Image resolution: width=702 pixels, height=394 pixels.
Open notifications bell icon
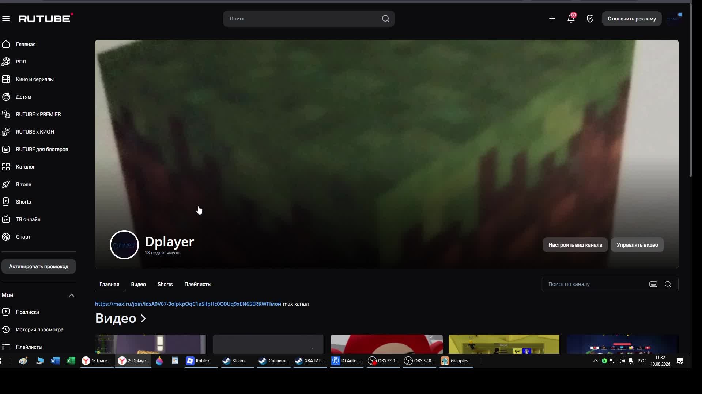(571, 18)
